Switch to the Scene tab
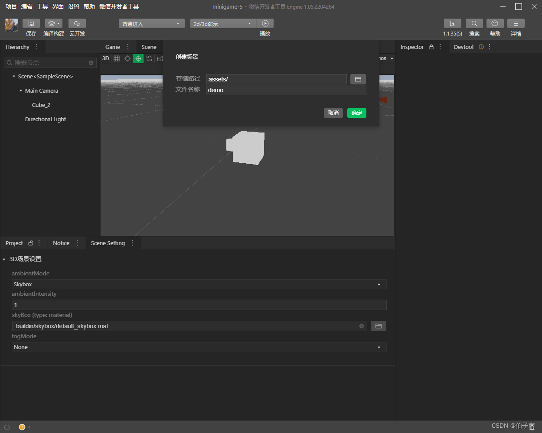 [x=149, y=47]
